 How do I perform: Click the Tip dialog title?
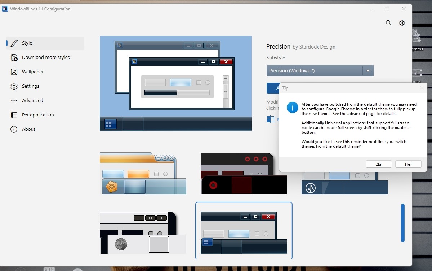[x=285, y=88]
